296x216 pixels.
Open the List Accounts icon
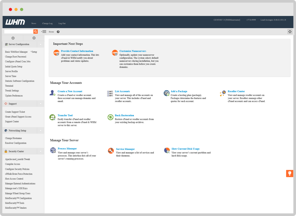[x=110, y=93]
